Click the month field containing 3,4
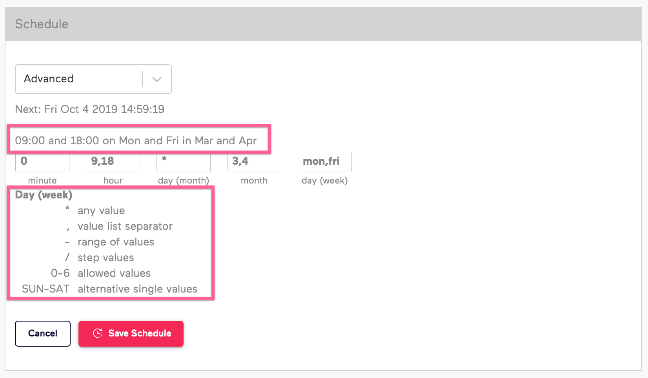Viewport: 648px width, 378px height. tap(254, 161)
